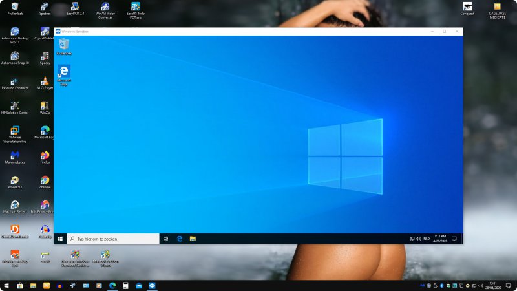Click the host Bluetooth tray icon
The height and width of the screenshot is (291, 517).
(x=442, y=285)
